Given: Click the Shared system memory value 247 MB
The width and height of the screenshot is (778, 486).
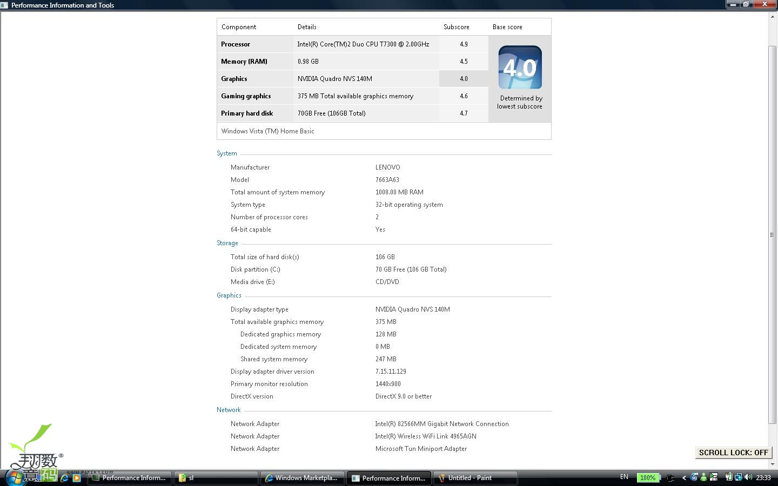Looking at the screenshot, I should (386, 359).
